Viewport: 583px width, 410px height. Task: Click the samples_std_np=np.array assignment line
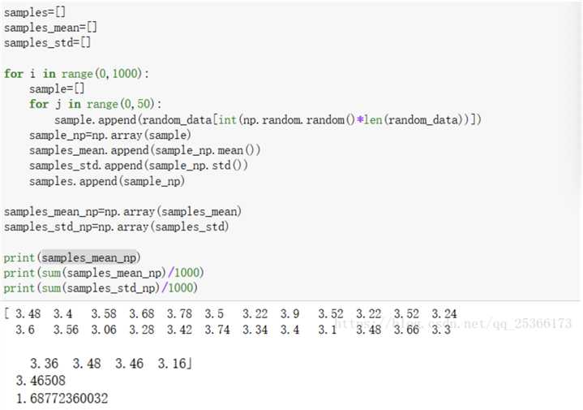(117, 227)
